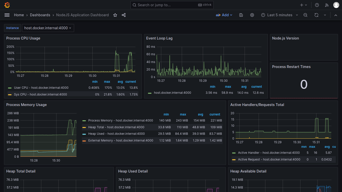342x192 pixels.
Task: Open the Dashboards breadcrumb
Action: (x=40, y=15)
